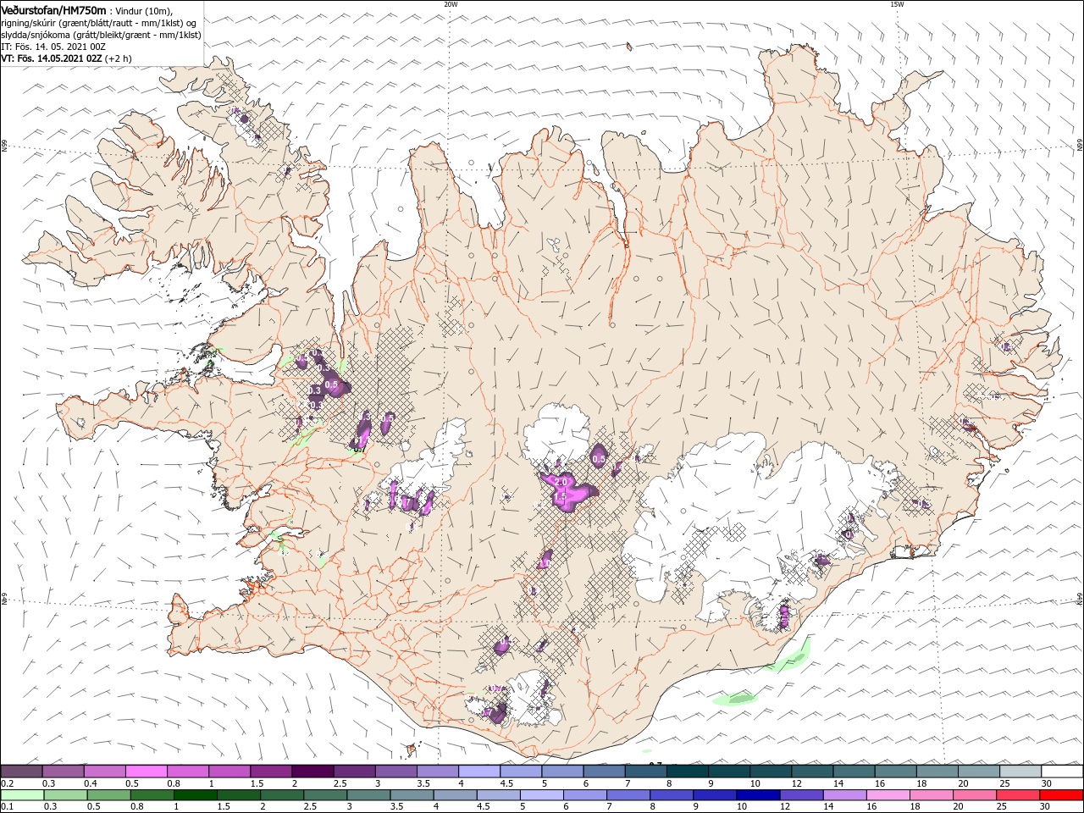The image size is (1084, 813).
Task: Pick top-row snow legend swatch above 12
Action: point(812,772)
